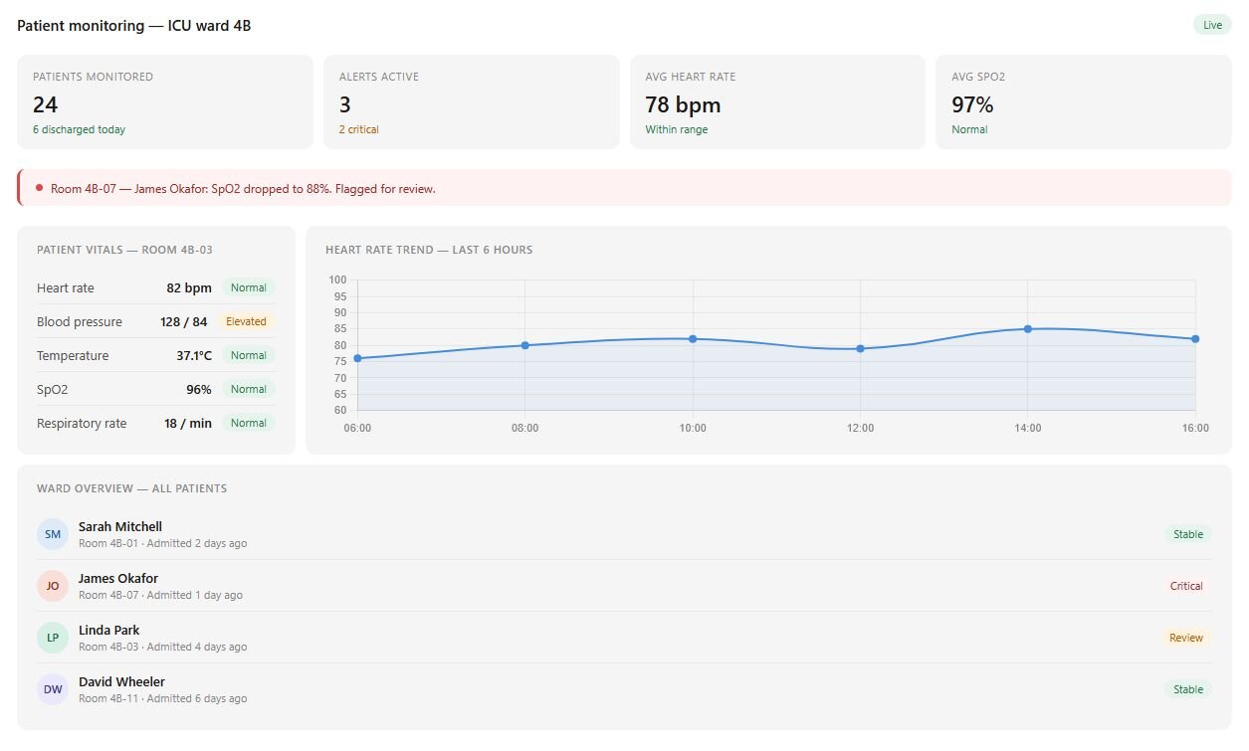This screenshot has width=1249, height=751.
Task: Click the chart data point at 12:00
Action: [860, 348]
